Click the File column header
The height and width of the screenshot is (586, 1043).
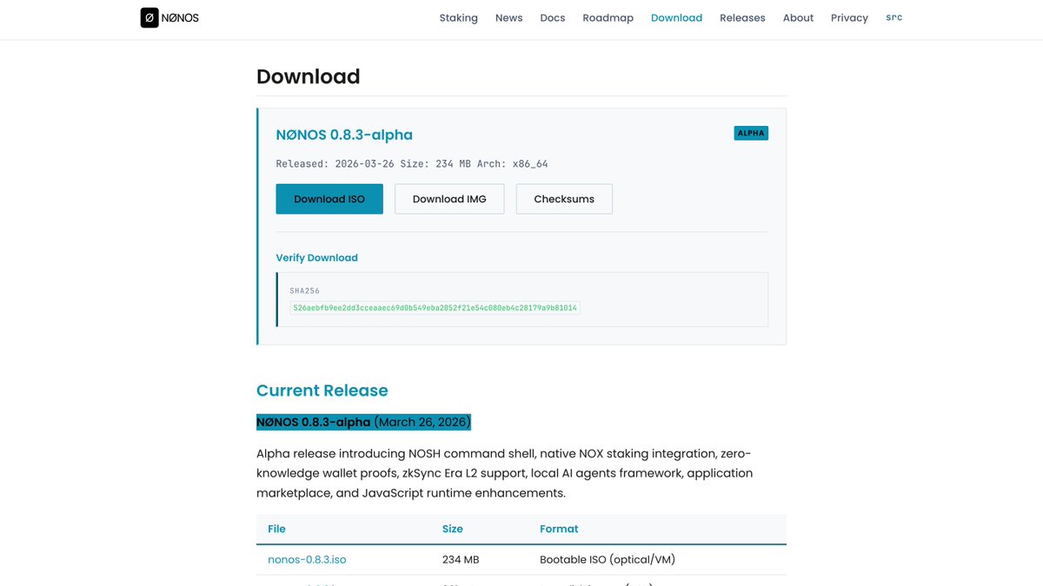(x=276, y=529)
